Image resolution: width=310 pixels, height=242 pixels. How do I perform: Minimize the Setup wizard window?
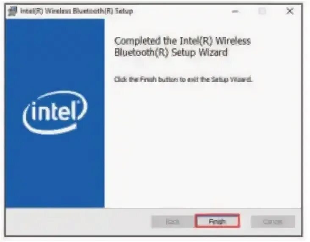235,11
